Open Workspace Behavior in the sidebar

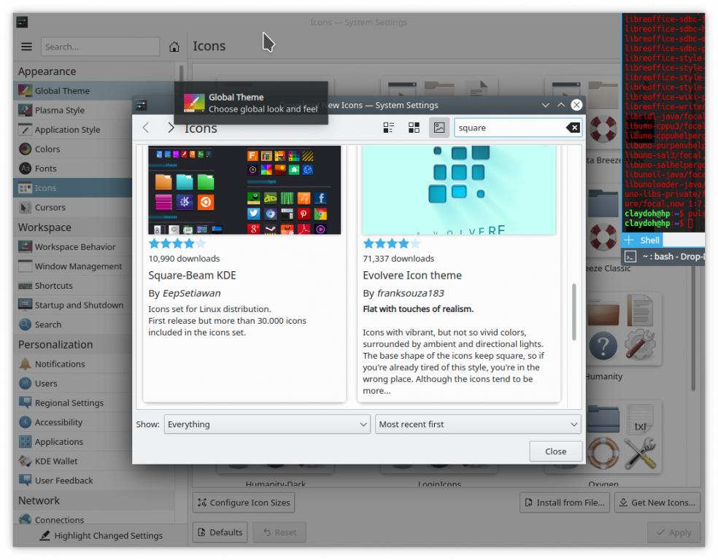[x=74, y=246]
